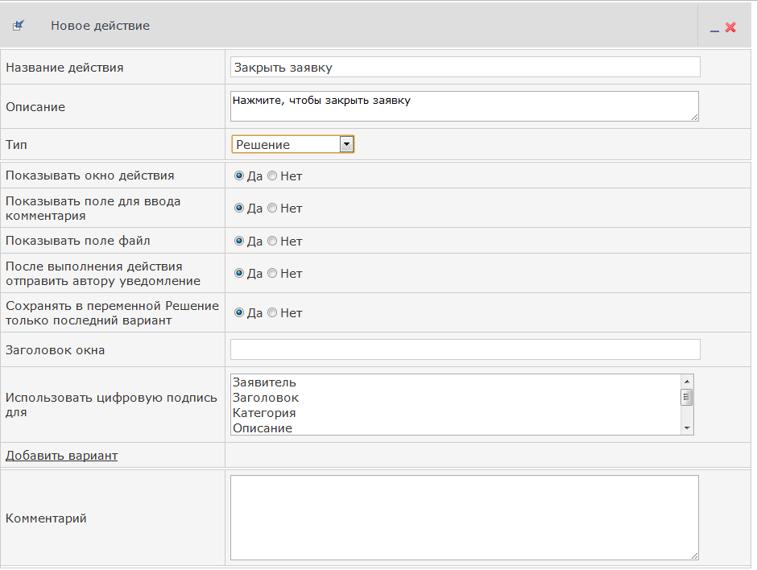Select Нет for author notification option
Viewport: 757px width, 570px height.
(272, 273)
